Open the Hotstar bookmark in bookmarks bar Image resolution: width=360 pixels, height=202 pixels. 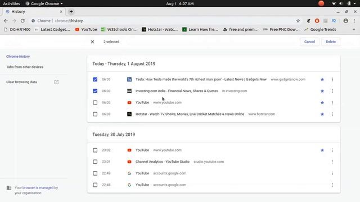click(x=160, y=29)
